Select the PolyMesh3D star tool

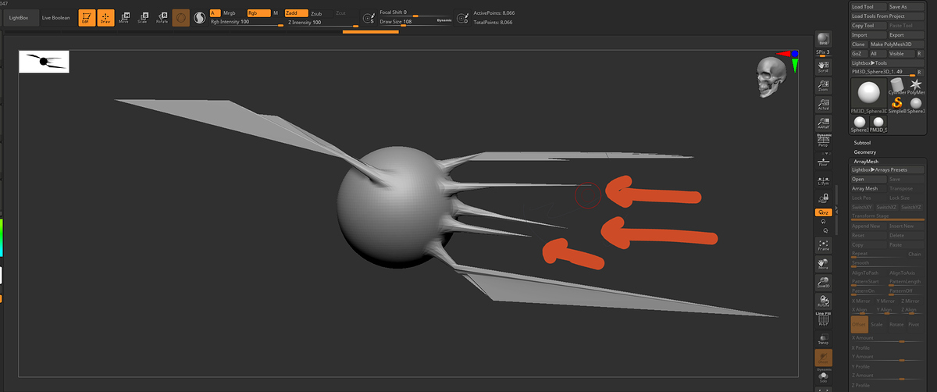pyautogui.click(x=915, y=85)
